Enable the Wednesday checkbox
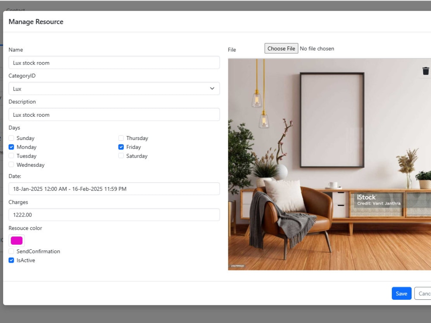This screenshot has height=323, width=431. [x=11, y=165]
